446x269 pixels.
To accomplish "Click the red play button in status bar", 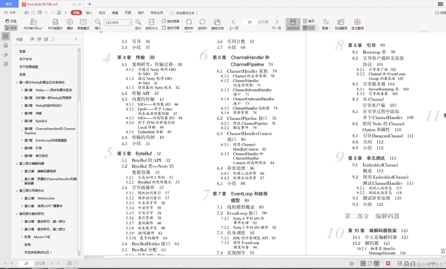I will [388, 263].
